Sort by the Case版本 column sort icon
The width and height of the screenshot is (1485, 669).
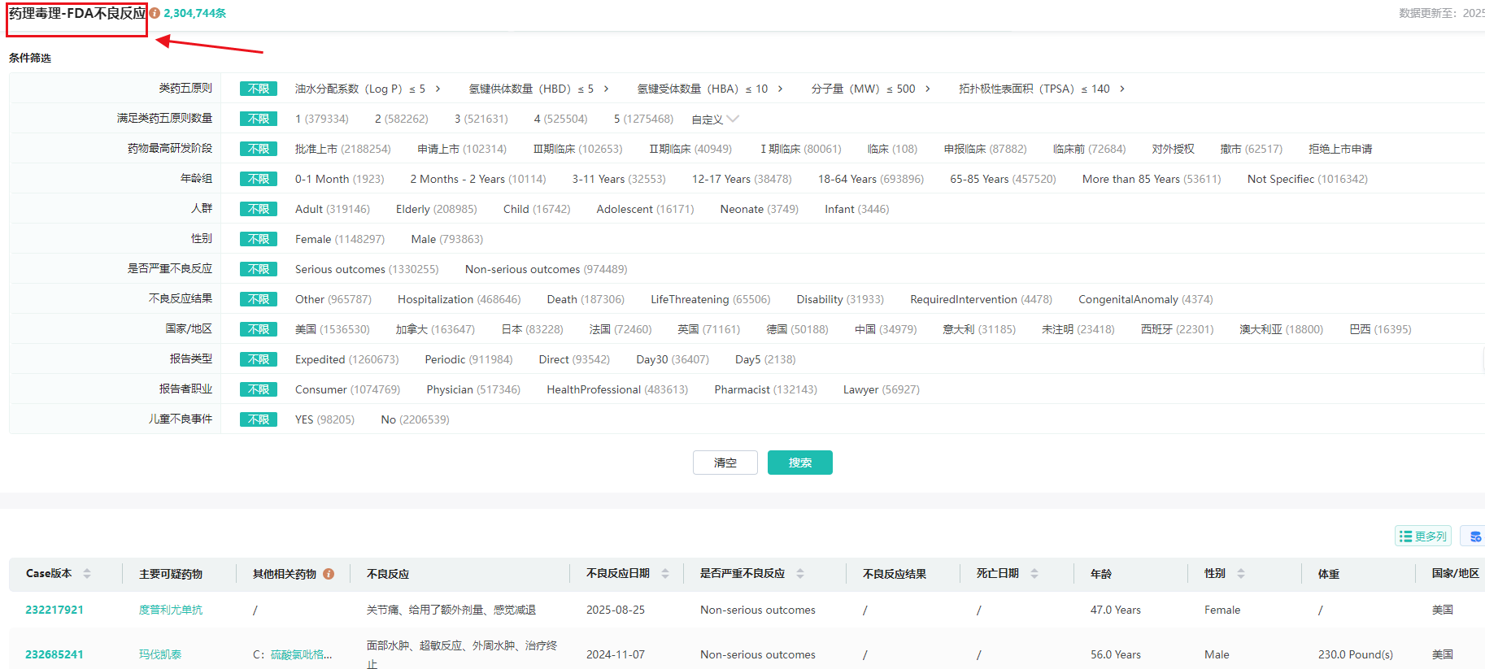(87, 574)
